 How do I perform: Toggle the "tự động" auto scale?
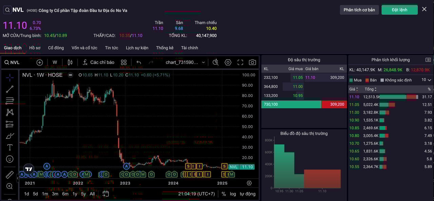point(248,194)
